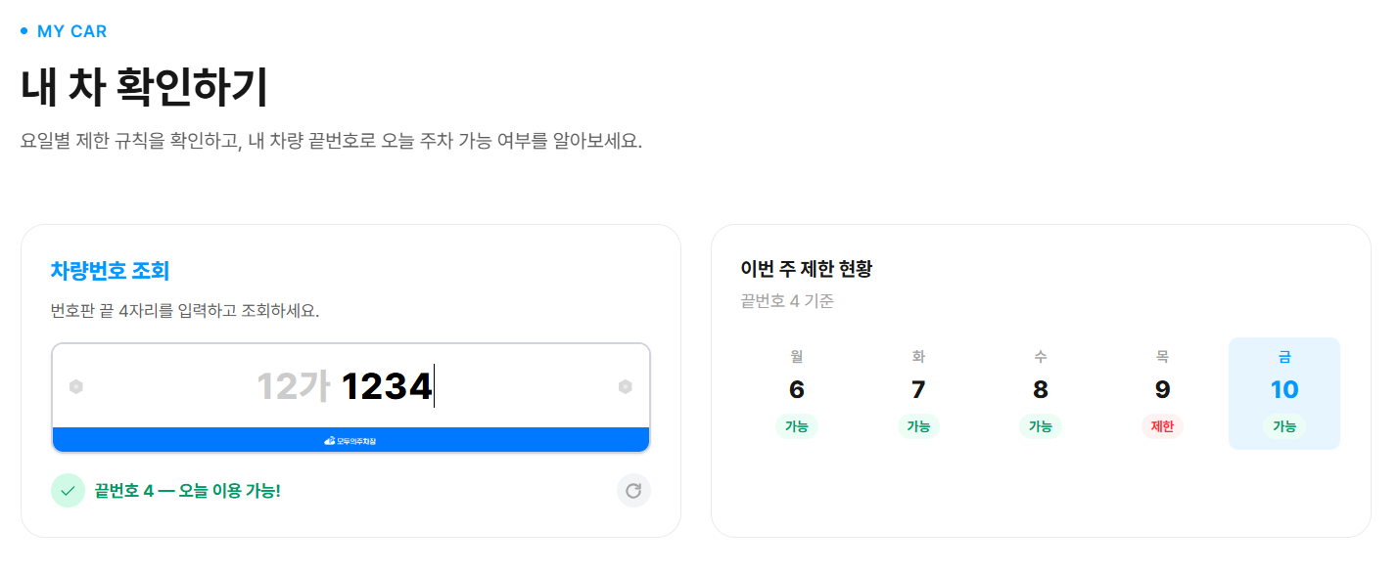
Task: Toggle the 가능 badge under Friday 10
Action: (1283, 426)
